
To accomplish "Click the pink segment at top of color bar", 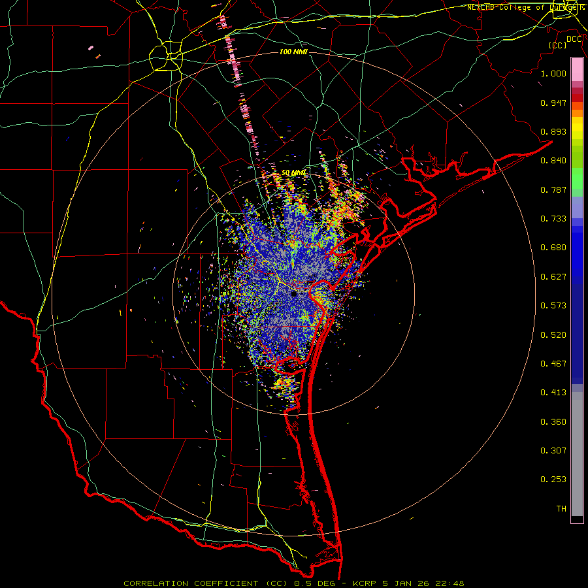I will [577, 70].
